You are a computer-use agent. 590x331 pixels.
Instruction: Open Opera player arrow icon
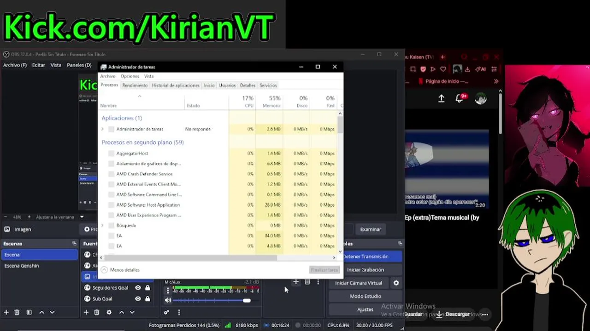click(433, 69)
